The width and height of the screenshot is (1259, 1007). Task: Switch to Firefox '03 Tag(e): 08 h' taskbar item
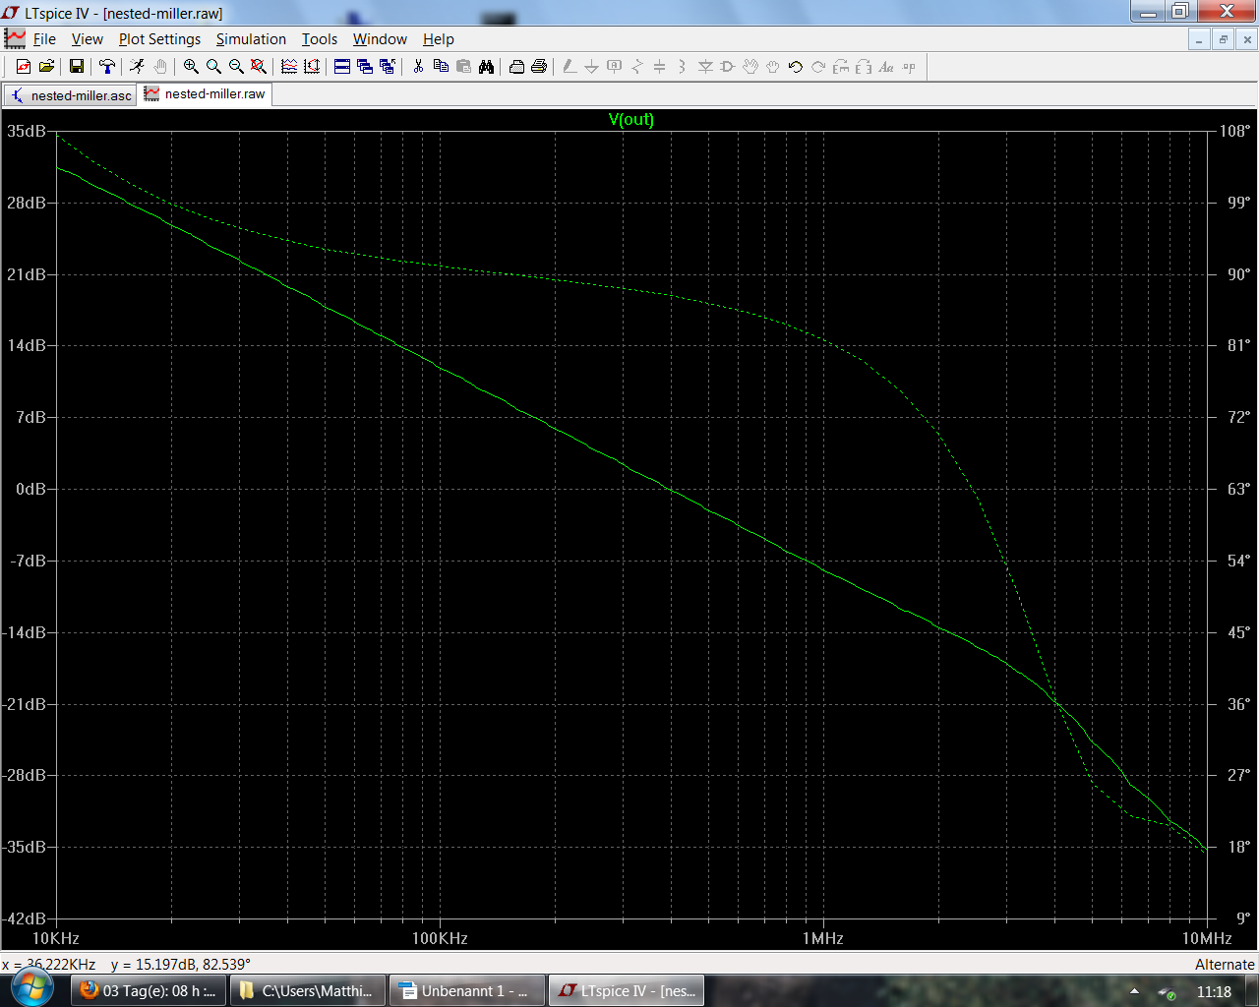148,990
